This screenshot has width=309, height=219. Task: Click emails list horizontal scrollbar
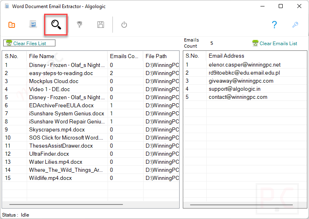pyautogui.click(x=241, y=204)
